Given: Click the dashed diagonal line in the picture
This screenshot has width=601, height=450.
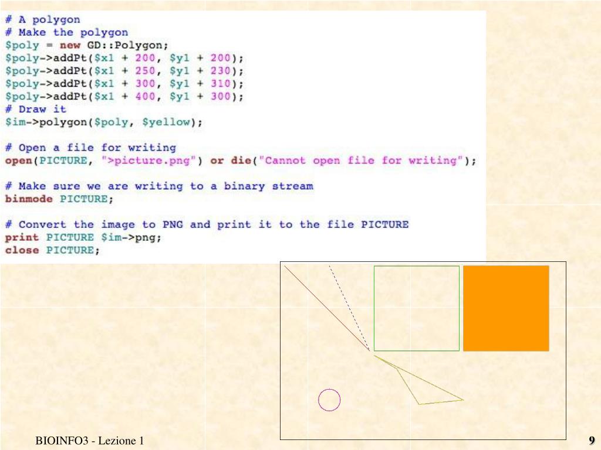Looking at the screenshot, I should [x=349, y=308].
